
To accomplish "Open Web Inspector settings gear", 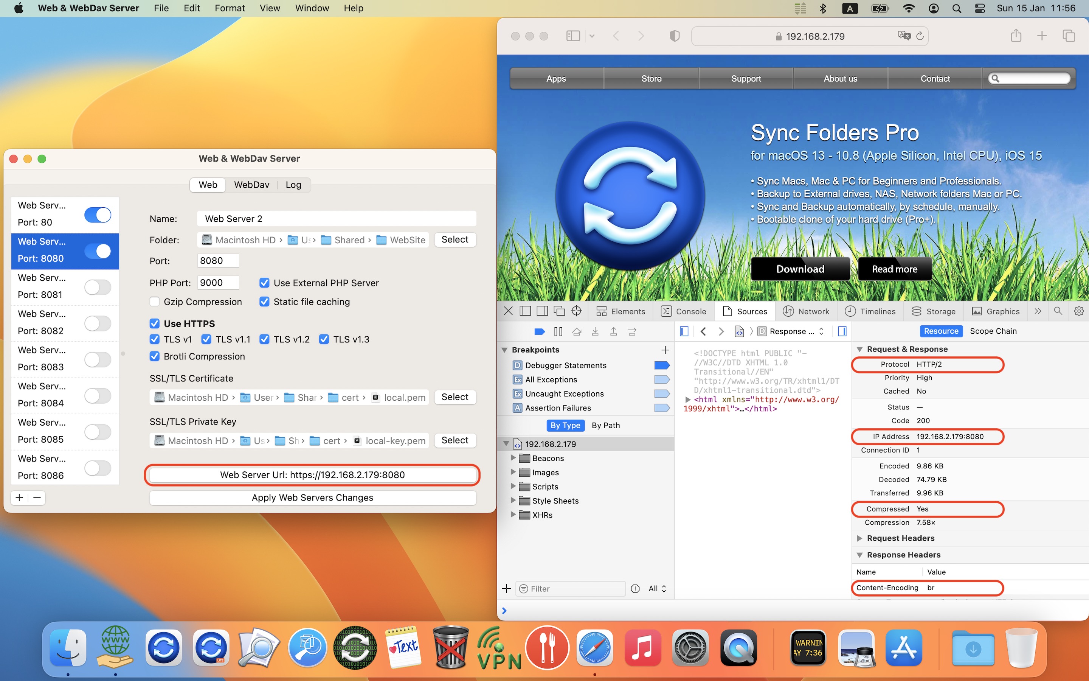I will (x=1079, y=311).
